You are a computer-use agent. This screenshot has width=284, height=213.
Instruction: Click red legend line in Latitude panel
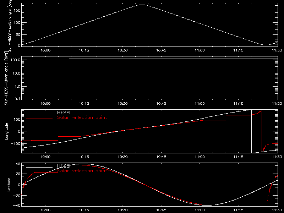click(39, 172)
